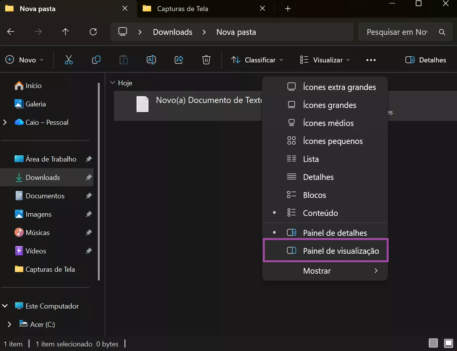Choose Lista view from the menu
The width and height of the screenshot is (457, 351).
pos(311,159)
